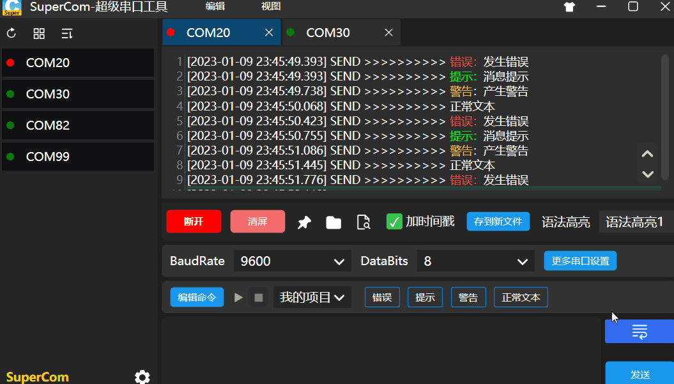Image resolution: width=674 pixels, height=384 pixels.
Task: Select COM99 in the port list
Action: click(x=78, y=157)
